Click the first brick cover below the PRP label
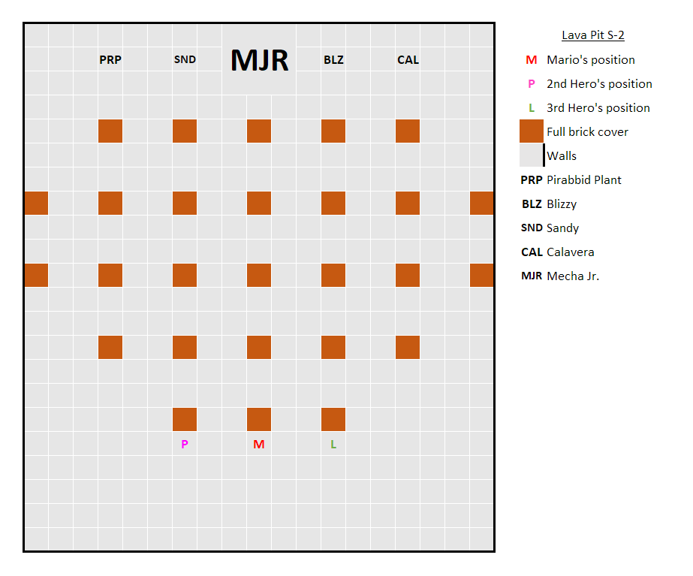693x576 pixels. pyautogui.click(x=110, y=131)
